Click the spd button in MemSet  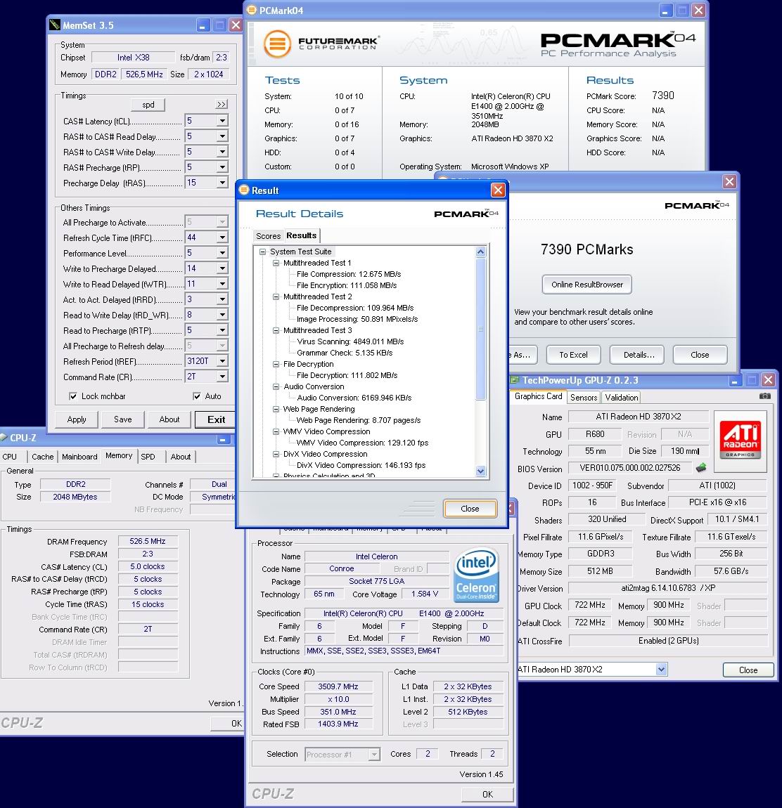tap(148, 105)
